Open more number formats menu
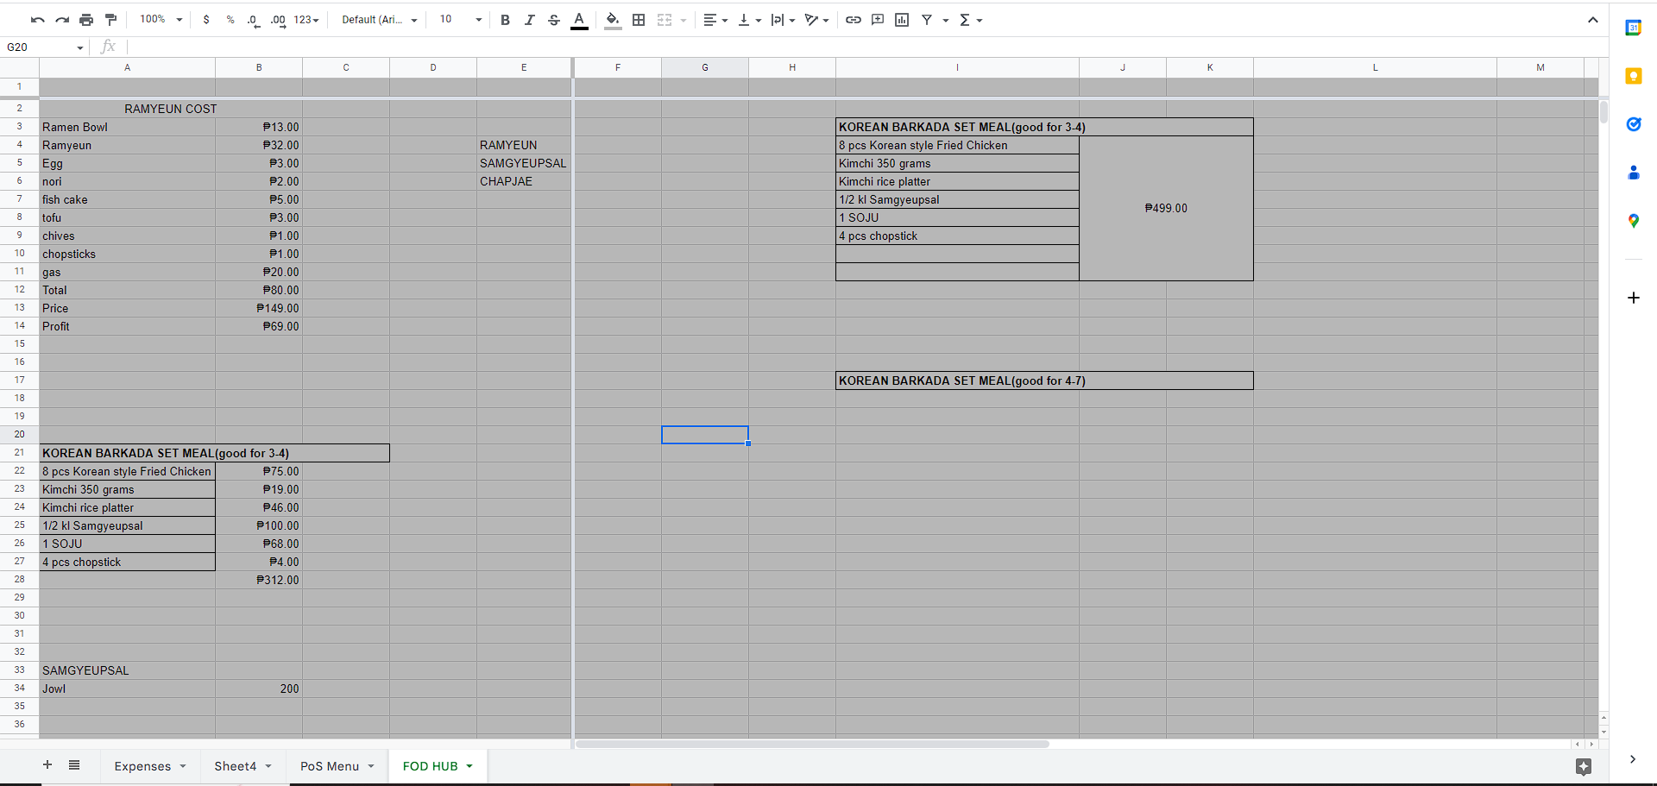 click(306, 20)
